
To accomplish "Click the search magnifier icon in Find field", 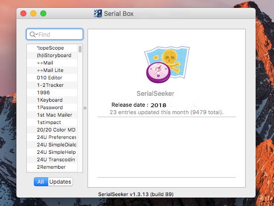I will [33, 34].
